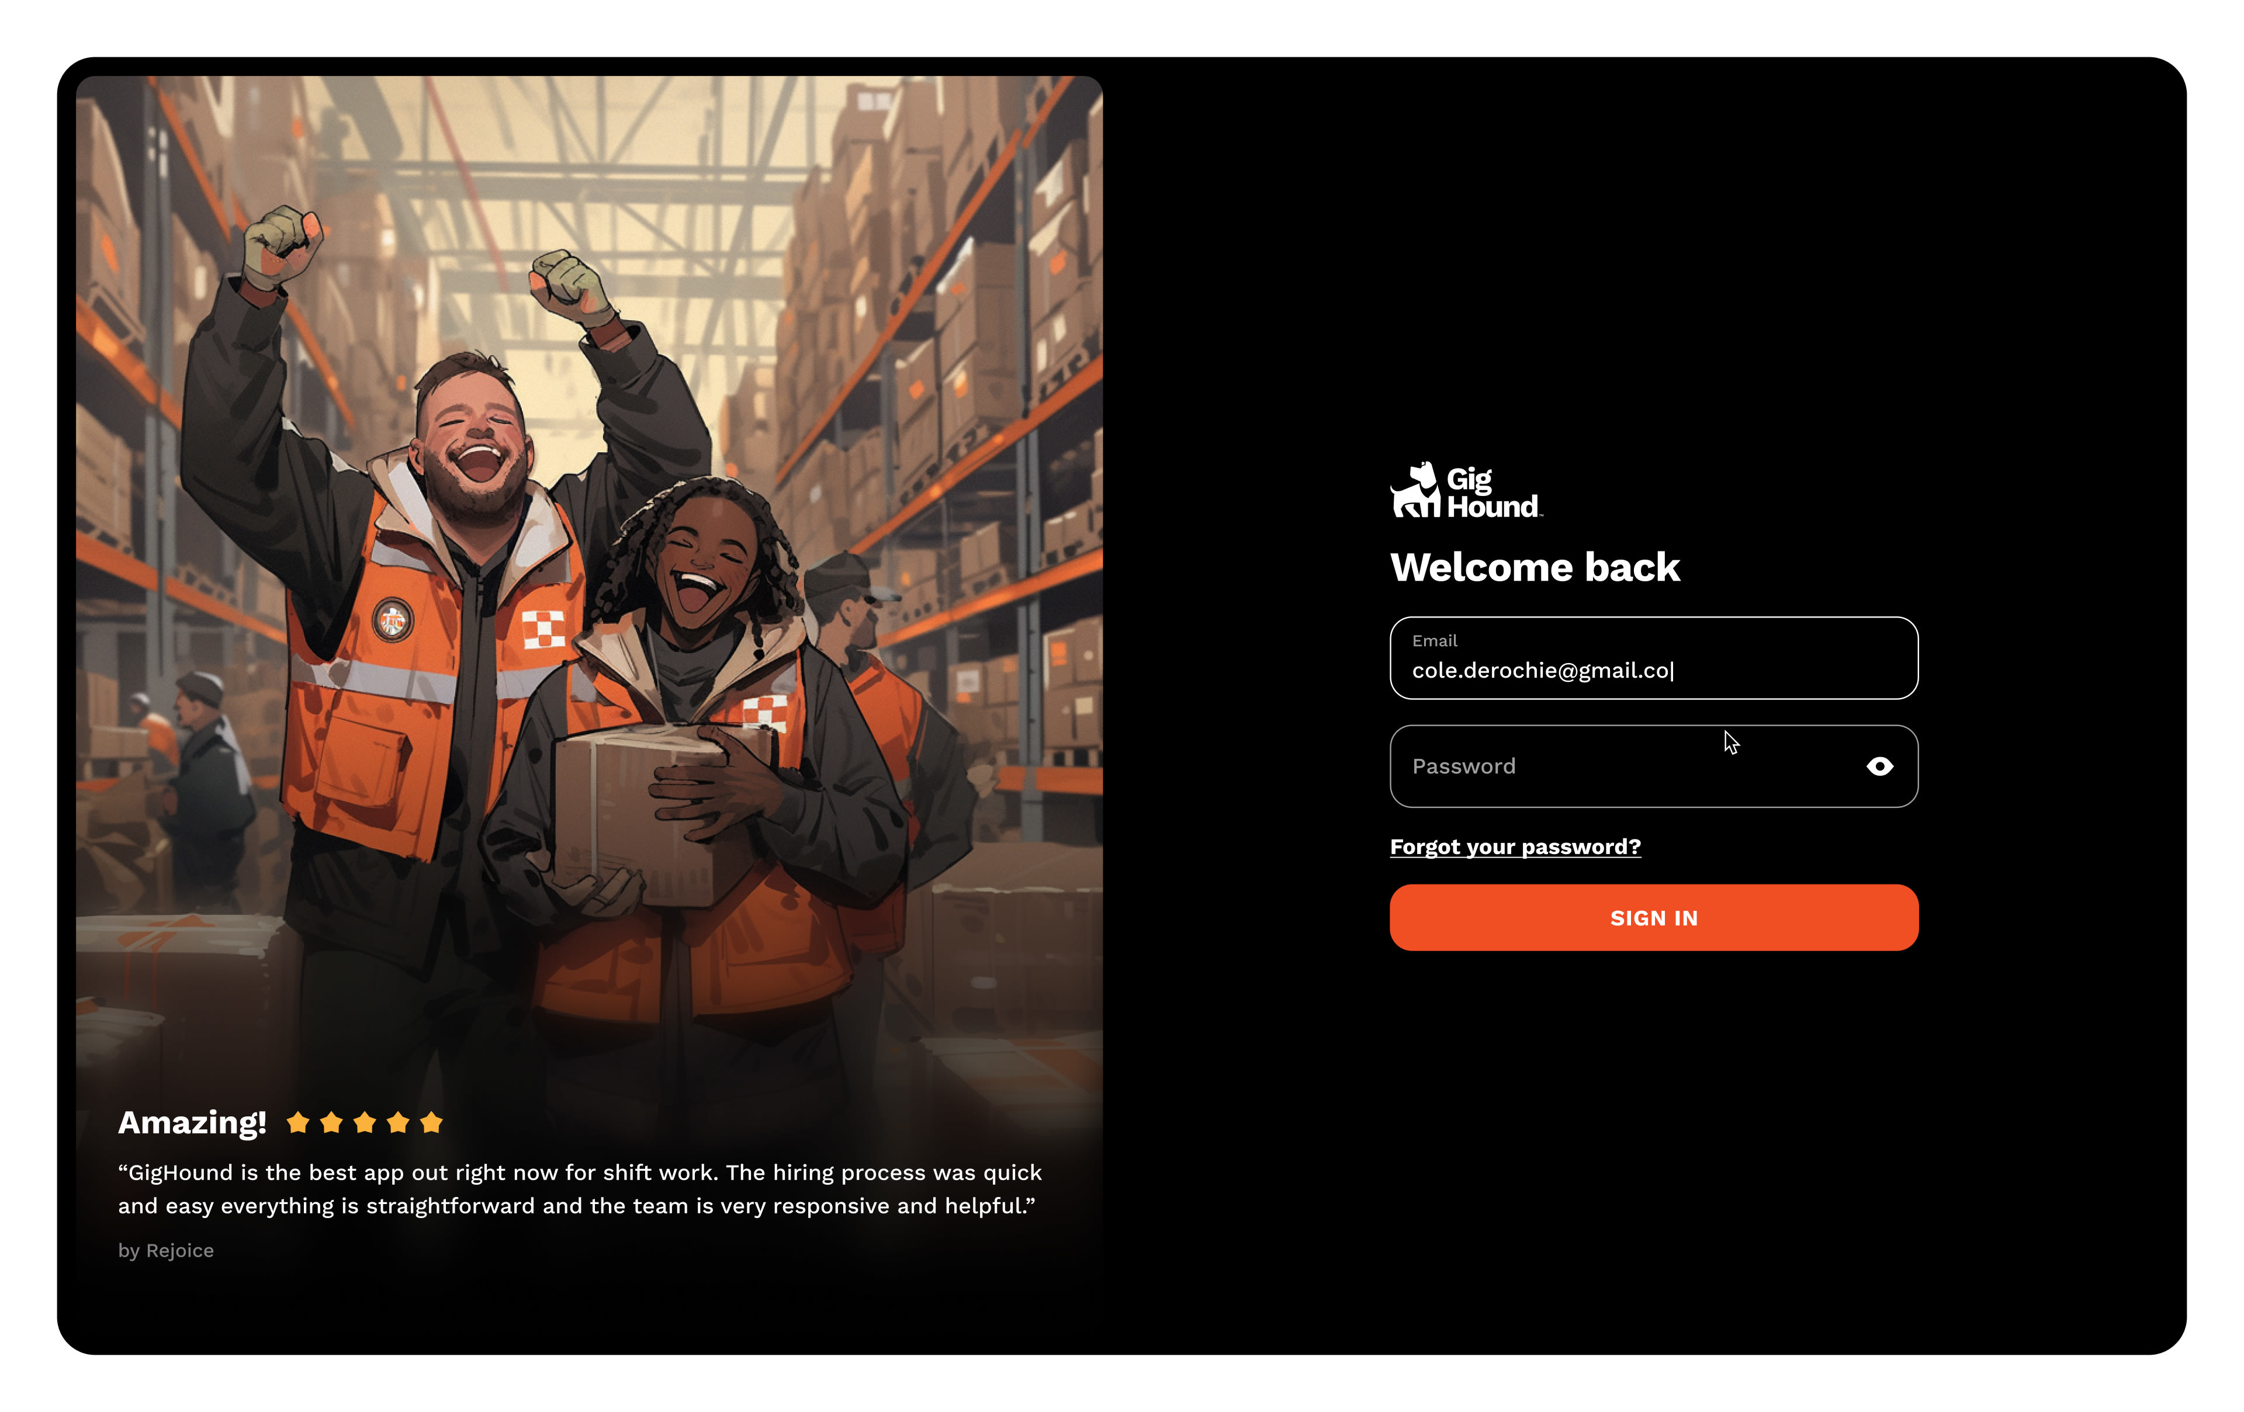Click the fourth rating star
Image resolution: width=2244 pixels, height=1412 pixels.
click(398, 1122)
